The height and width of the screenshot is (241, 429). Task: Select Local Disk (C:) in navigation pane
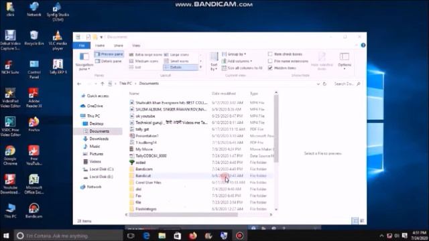point(101,169)
